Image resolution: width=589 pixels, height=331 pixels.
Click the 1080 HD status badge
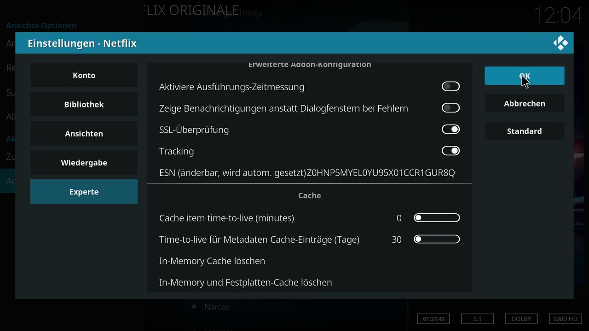565,319
